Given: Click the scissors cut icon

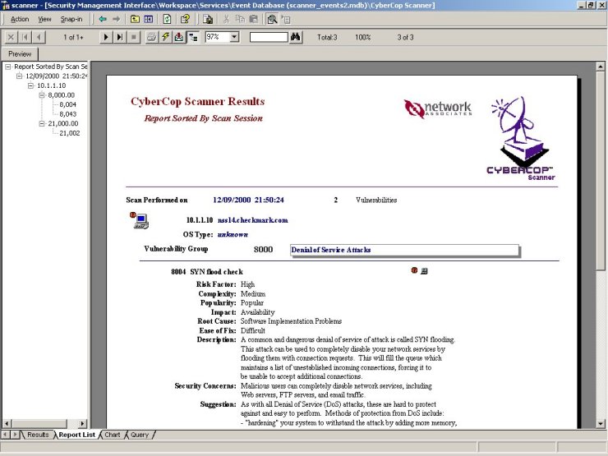Looking at the screenshot, I should (x=227, y=19).
